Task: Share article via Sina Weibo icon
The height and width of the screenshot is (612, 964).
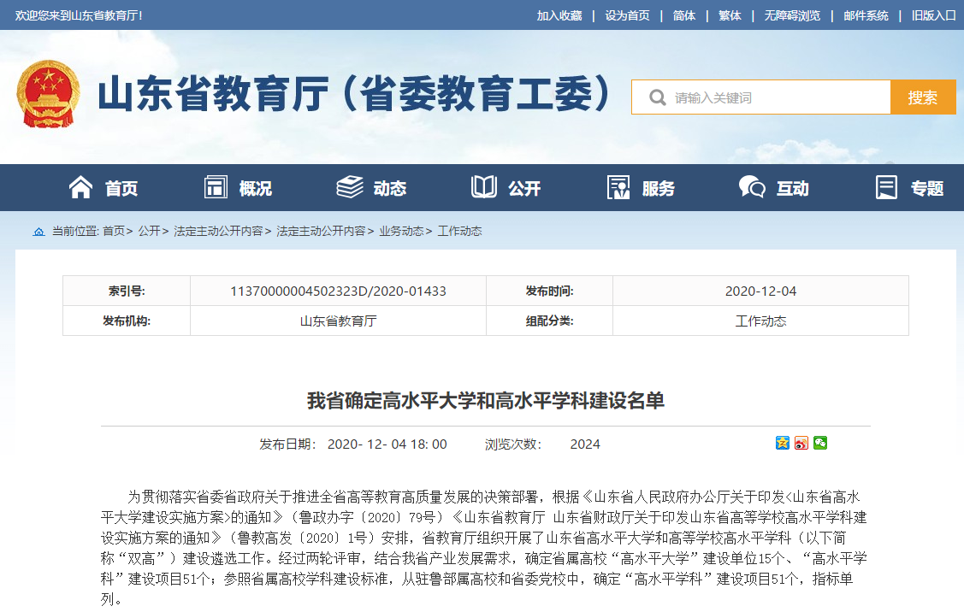Action: coord(801,443)
